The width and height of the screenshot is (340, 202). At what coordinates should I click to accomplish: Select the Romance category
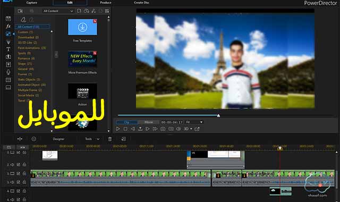click(26, 58)
